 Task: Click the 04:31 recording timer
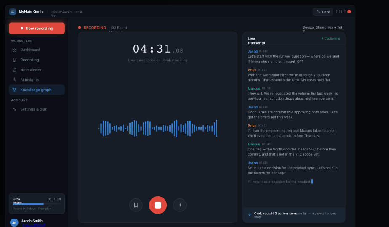pos(158,49)
